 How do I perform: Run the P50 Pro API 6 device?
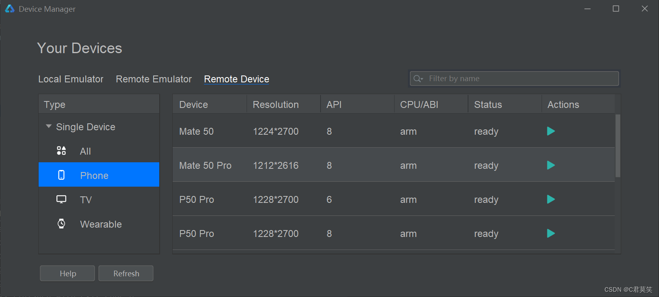[x=551, y=199]
